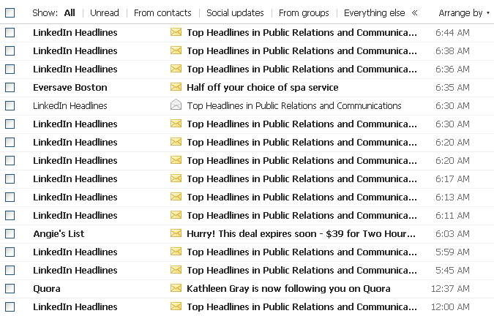Click the envelope icon on the 5:59 AM LinkedIn message
This screenshot has height=316, width=494.
click(176, 252)
